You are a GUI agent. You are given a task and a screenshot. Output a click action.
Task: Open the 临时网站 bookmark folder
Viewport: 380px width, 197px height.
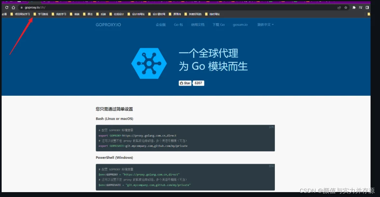[x=212, y=14]
